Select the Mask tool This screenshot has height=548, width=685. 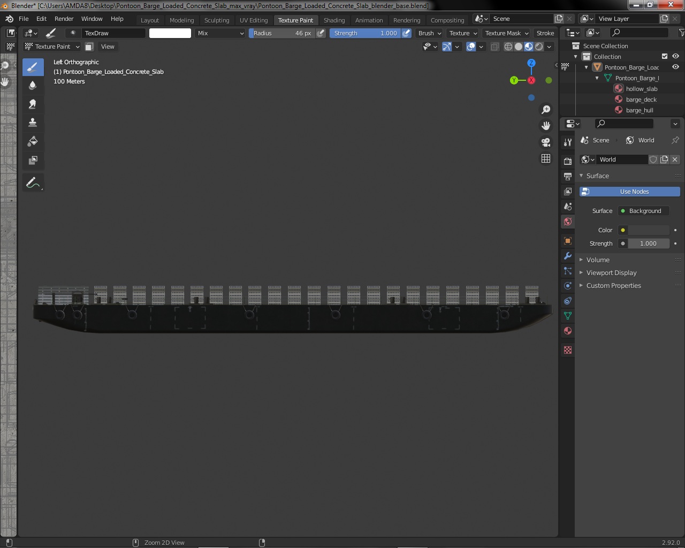pos(33,160)
